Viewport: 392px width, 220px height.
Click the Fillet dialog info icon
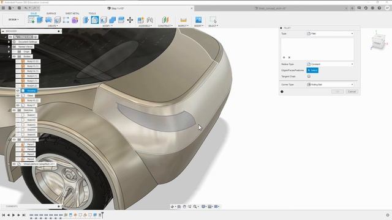(x=282, y=92)
